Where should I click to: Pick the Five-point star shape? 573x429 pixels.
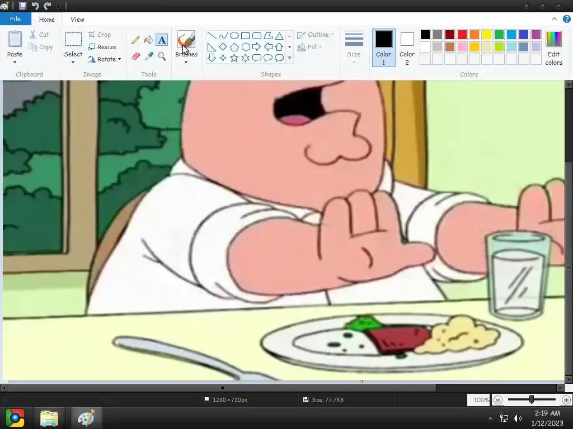[234, 58]
